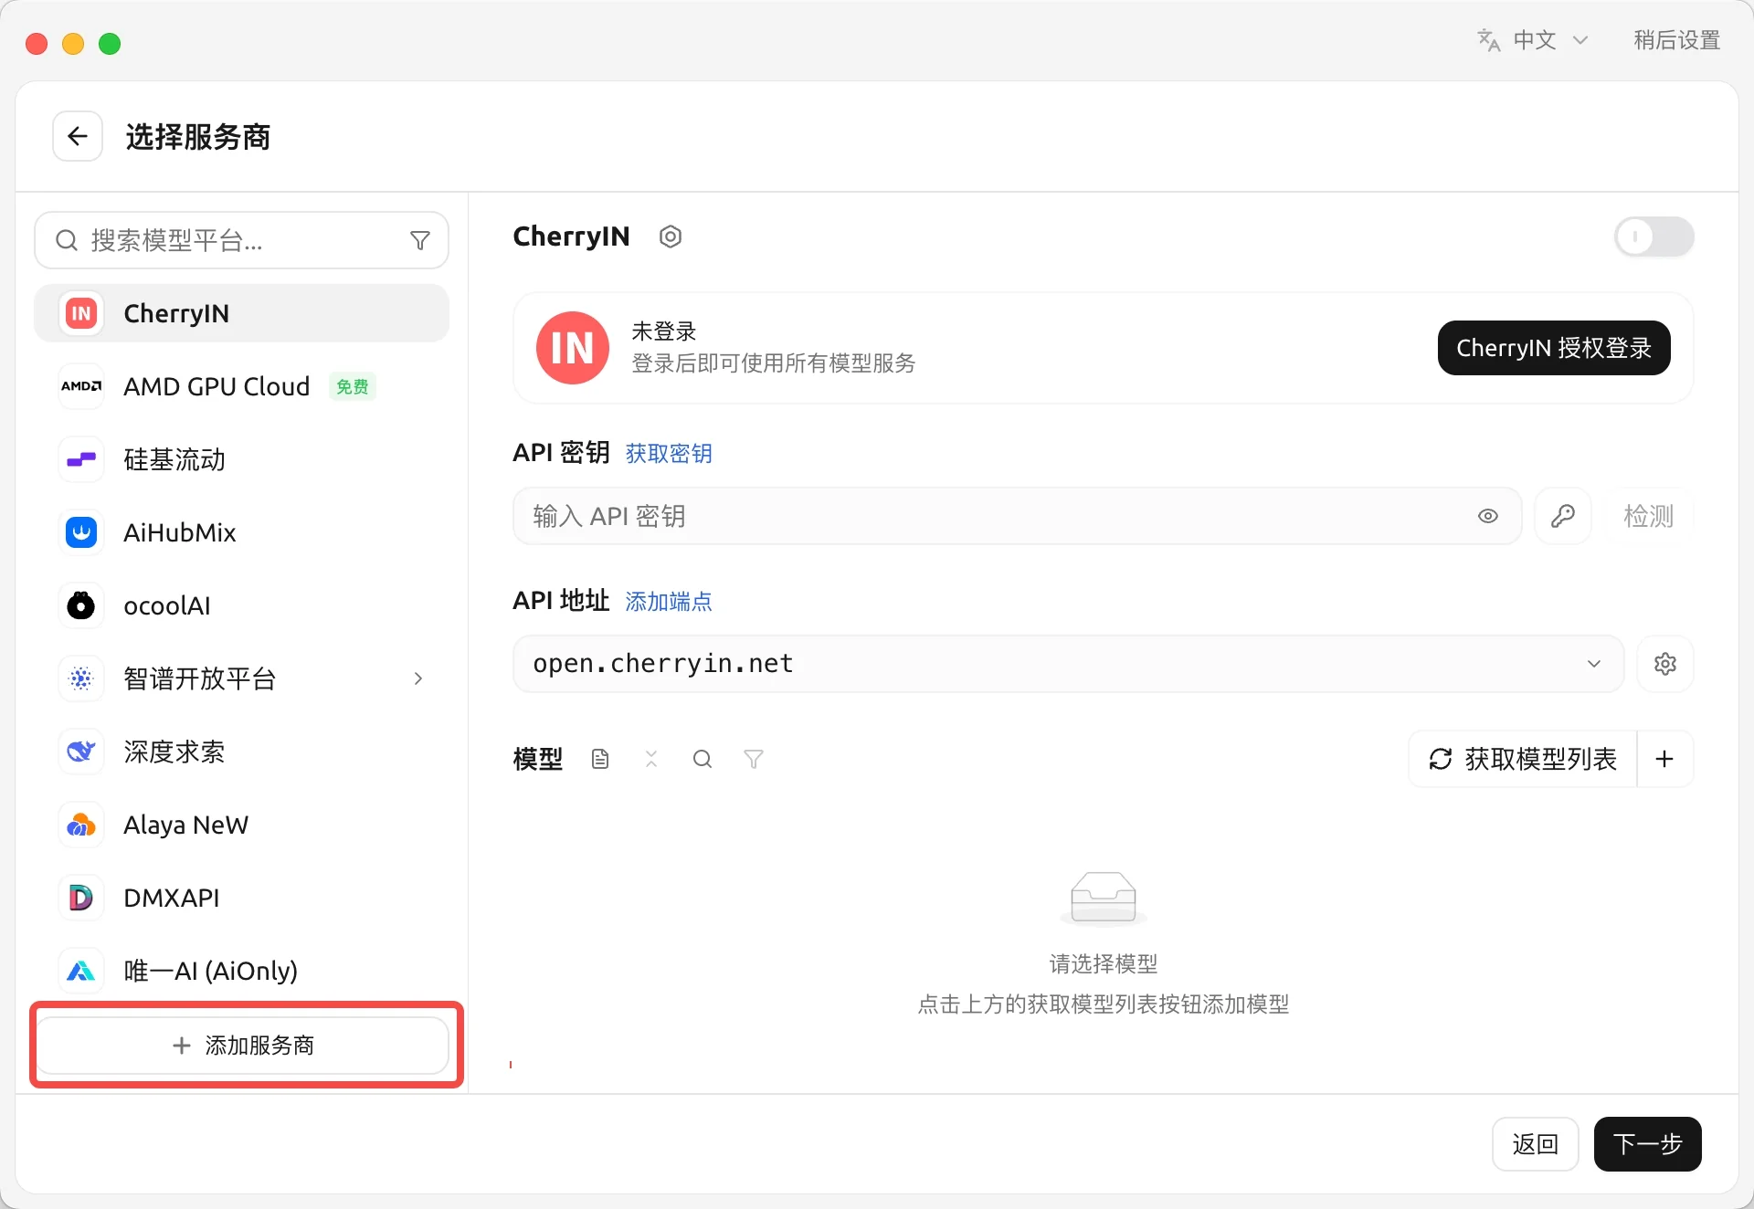Click the AiHubMix logo icon
This screenshot has width=1754, height=1209.
pyautogui.click(x=81, y=532)
